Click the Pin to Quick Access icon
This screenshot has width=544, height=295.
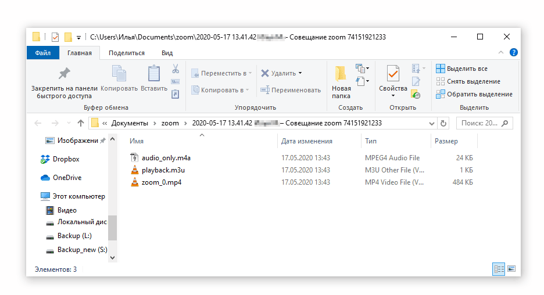pos(64,73)
